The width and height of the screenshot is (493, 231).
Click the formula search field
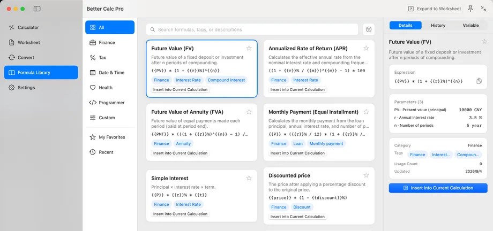click(252, 29)
